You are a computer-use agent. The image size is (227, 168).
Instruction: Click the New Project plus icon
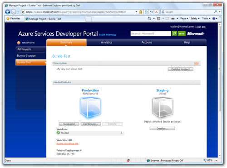tap(19, 43)
